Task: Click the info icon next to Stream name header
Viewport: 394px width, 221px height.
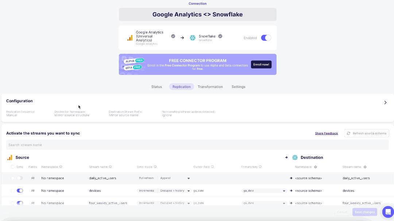Action: click(x=110, y=167)
